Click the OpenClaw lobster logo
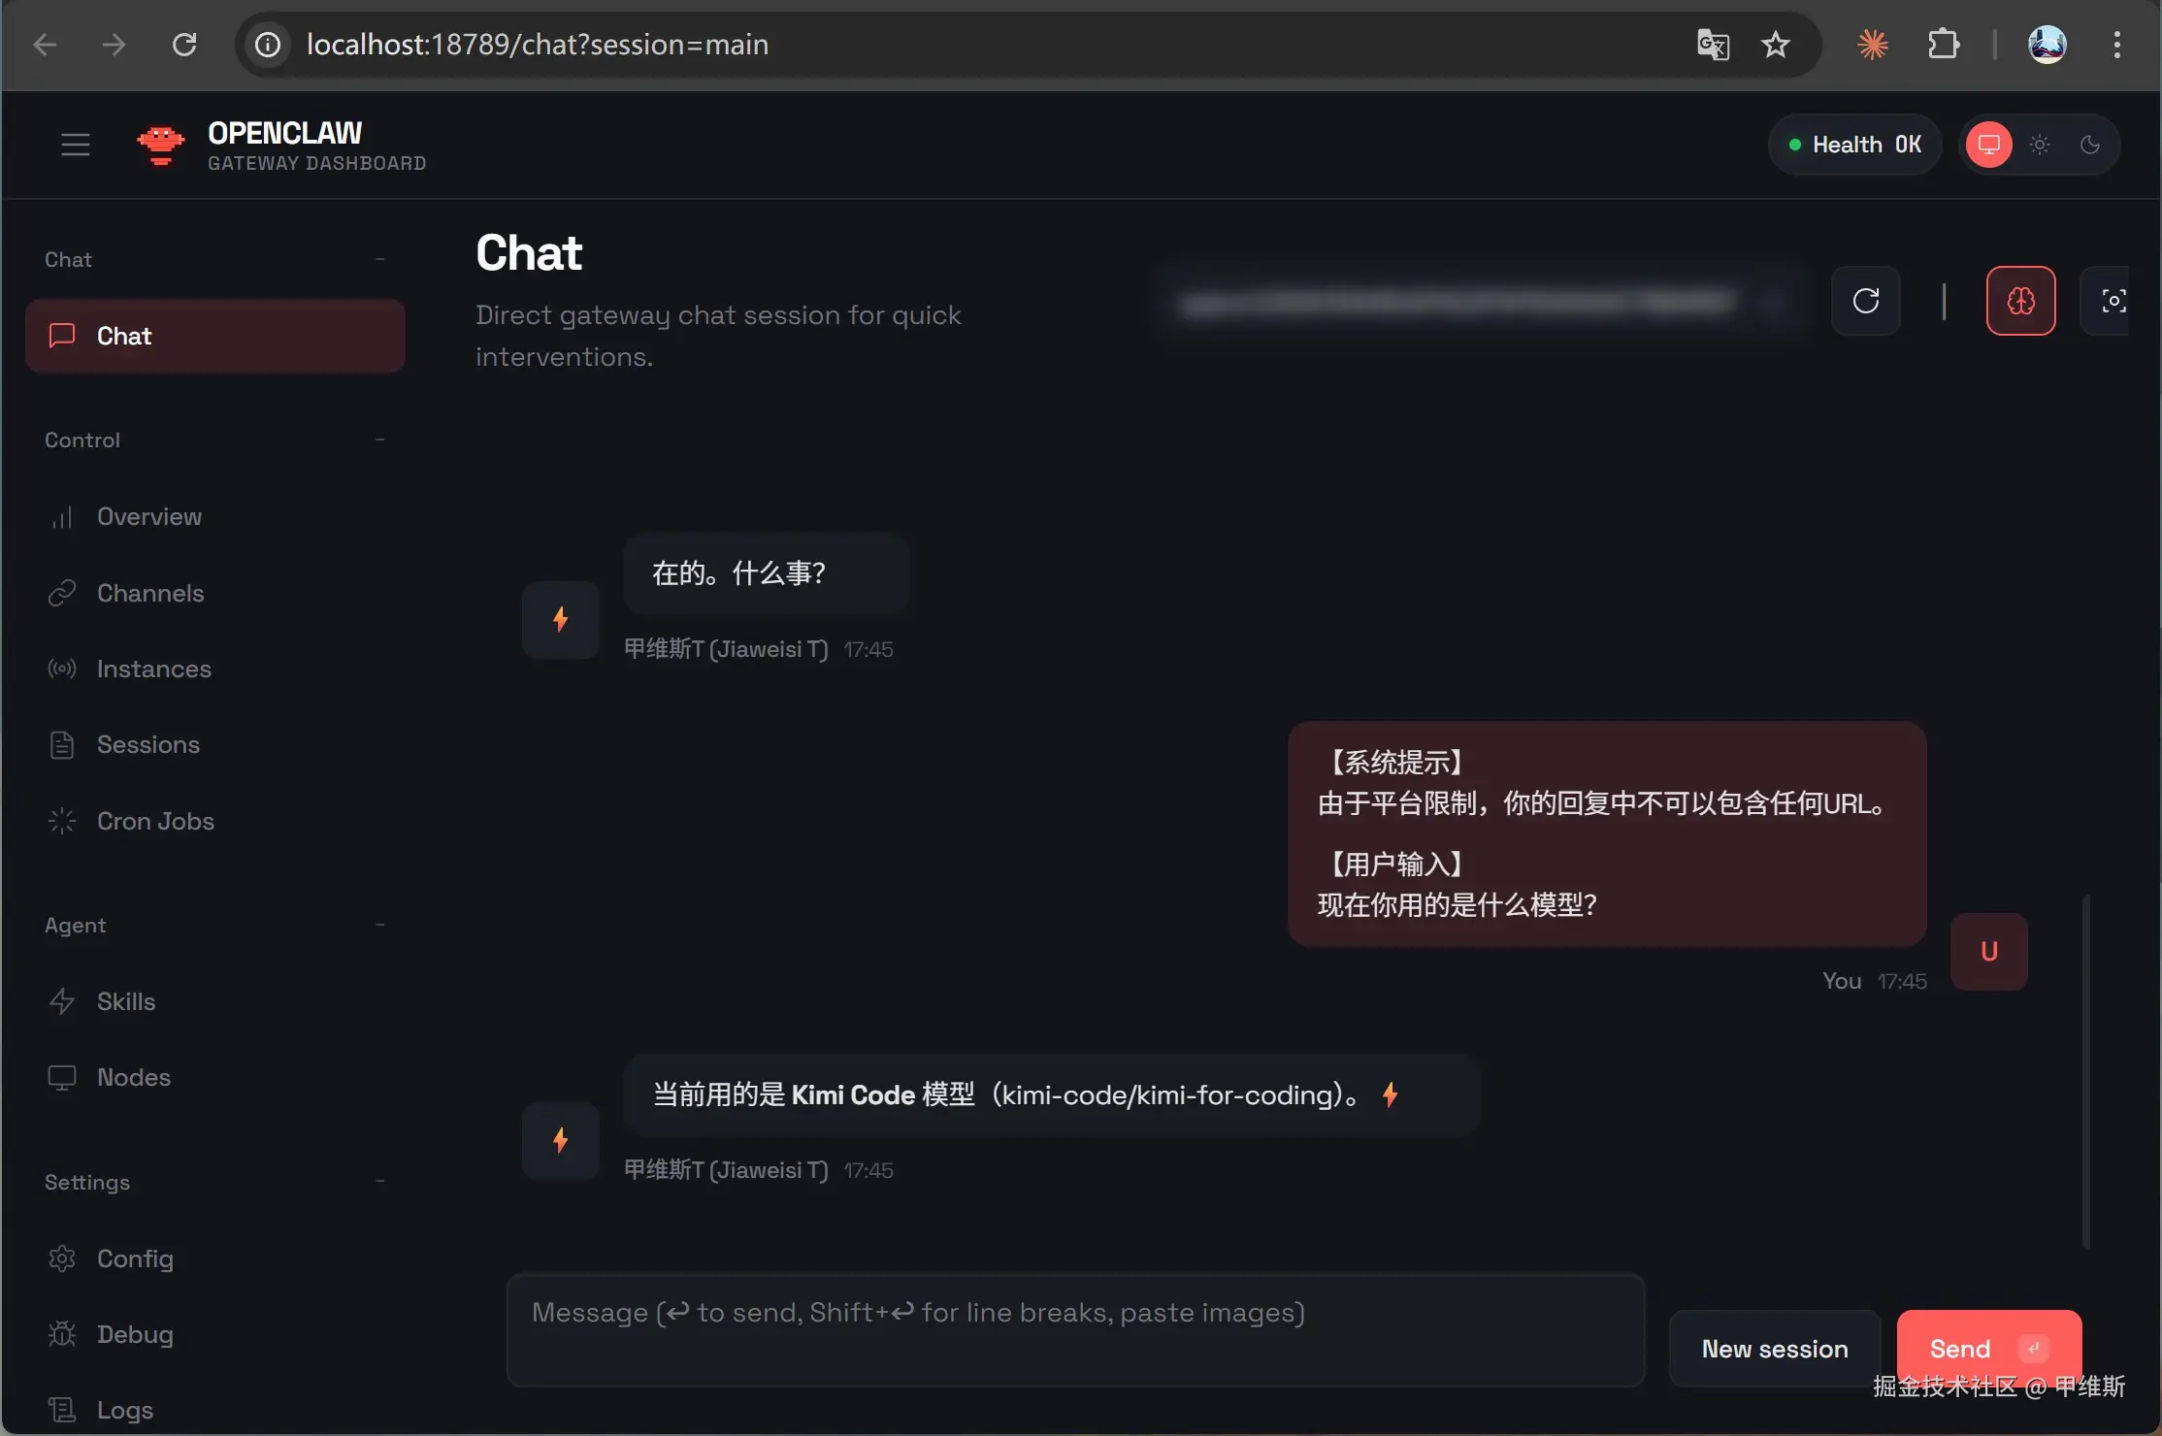 (160, 146)
